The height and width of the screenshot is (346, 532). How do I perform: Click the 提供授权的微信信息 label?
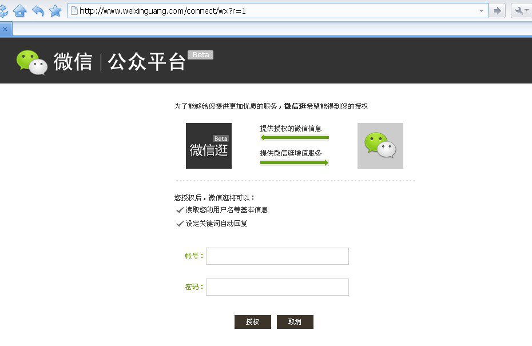pos(291,129)
